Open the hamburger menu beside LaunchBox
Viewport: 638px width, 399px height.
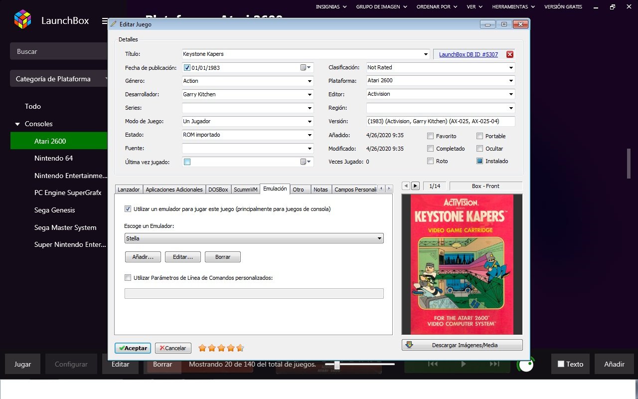[105, 21]
